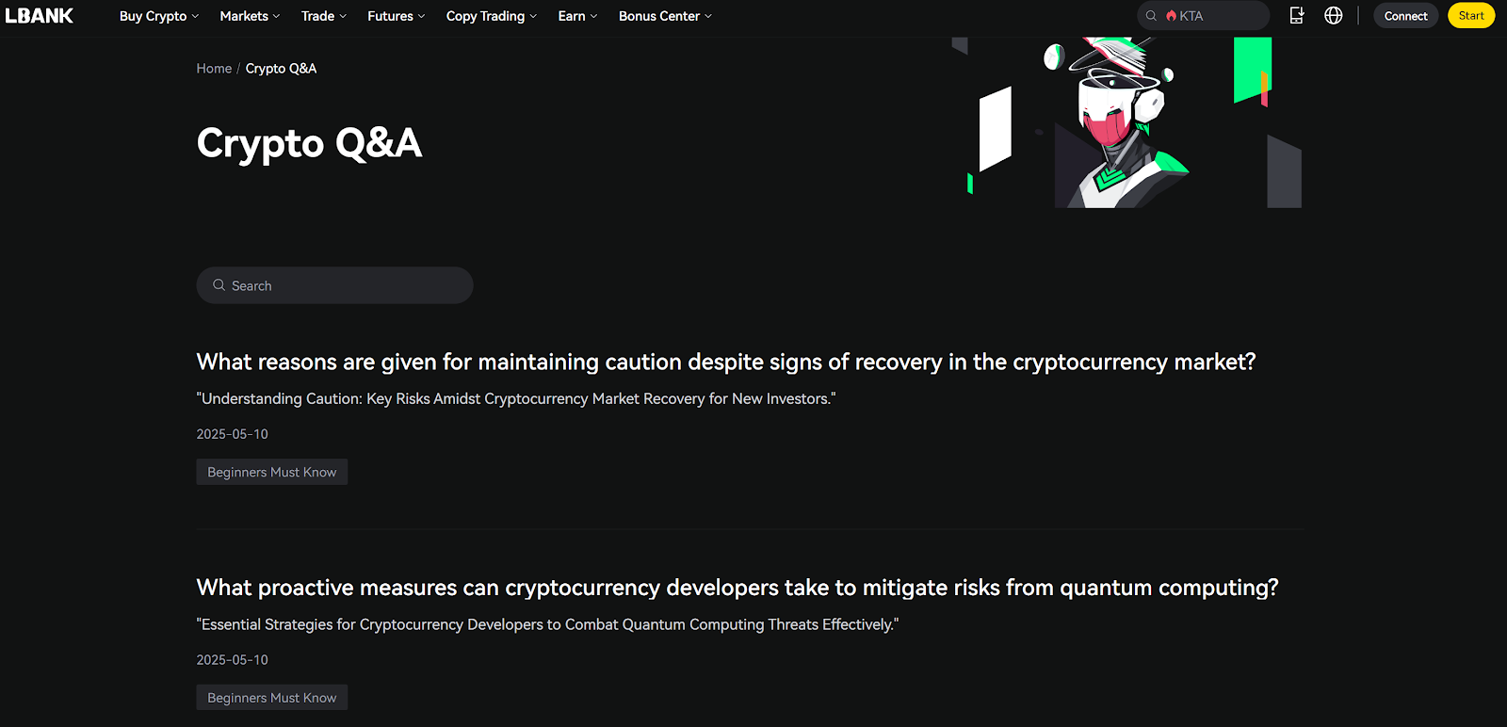Go to Home breadcrumb link
Screen dimensions: 1507x727
click(214, 69)
